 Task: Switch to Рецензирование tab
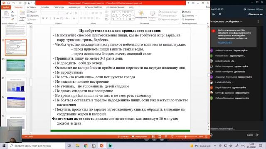tap(116, 7)
